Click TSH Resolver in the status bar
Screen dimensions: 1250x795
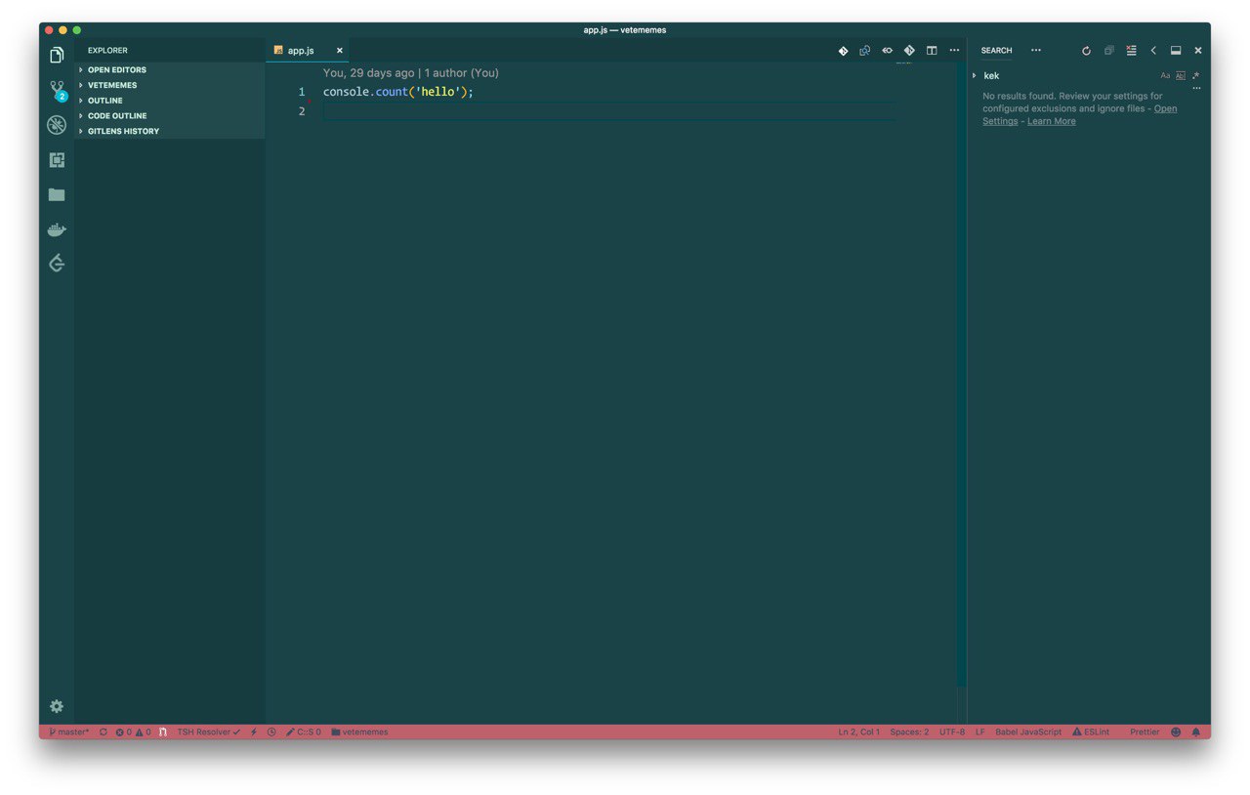pos(209,732)
